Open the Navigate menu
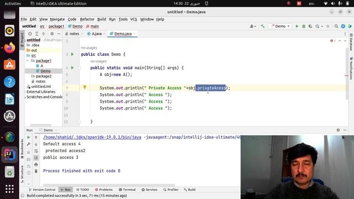 point(58,19)
